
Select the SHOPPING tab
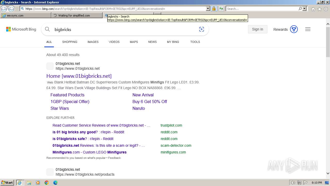pos(70,42)
